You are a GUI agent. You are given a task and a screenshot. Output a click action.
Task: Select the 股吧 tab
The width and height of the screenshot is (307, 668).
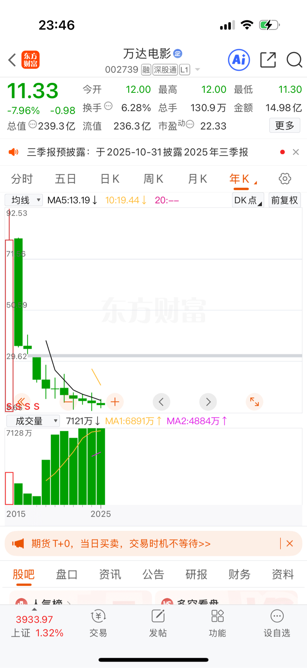(x=24, y=574)
